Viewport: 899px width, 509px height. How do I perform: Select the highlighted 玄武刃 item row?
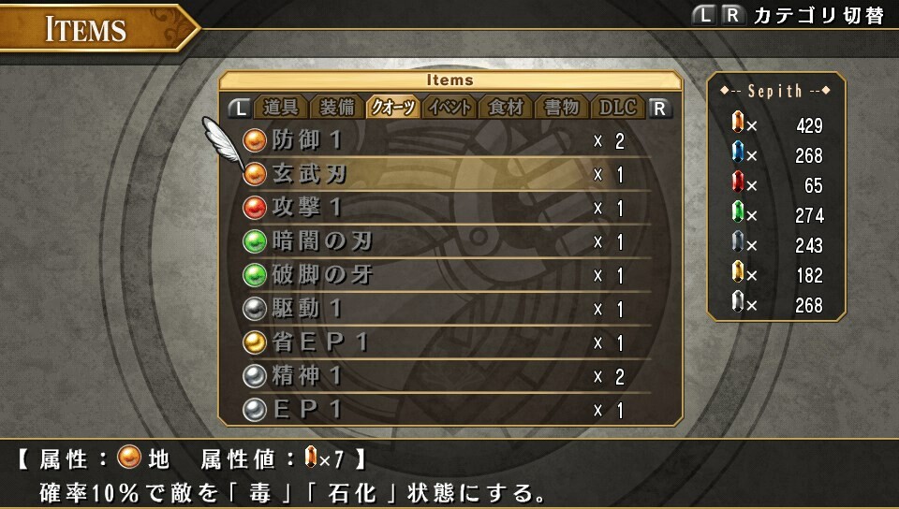click(446, 174)
